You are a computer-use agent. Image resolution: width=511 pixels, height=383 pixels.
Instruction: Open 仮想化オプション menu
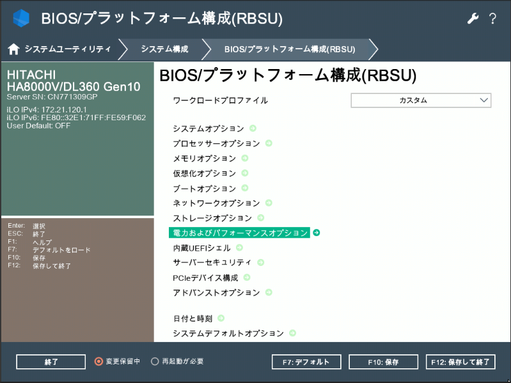204,173
